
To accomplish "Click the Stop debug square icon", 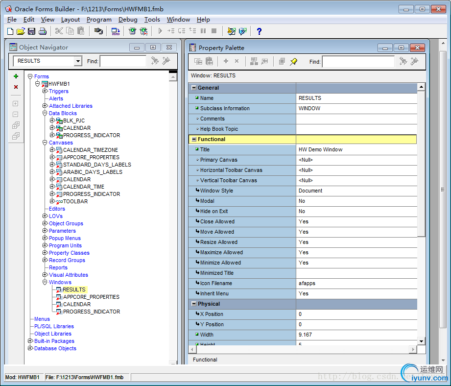I will 214,31.
